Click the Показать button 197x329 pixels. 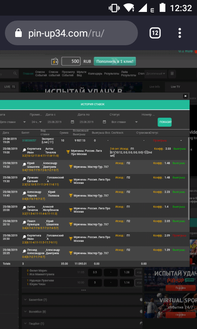coord(165,122)
